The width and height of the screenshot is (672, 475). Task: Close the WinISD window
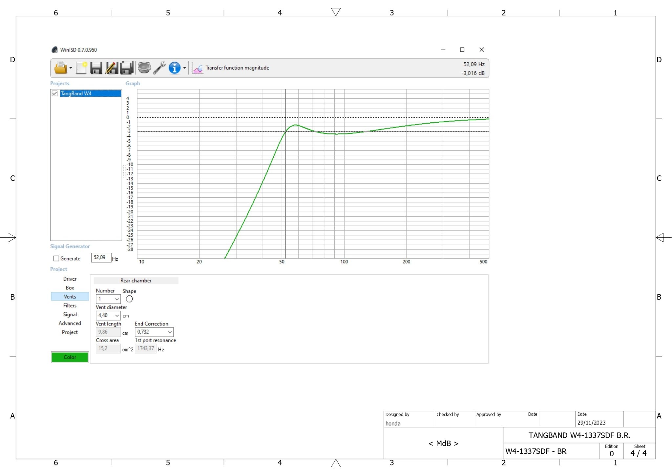click(482, 50)
